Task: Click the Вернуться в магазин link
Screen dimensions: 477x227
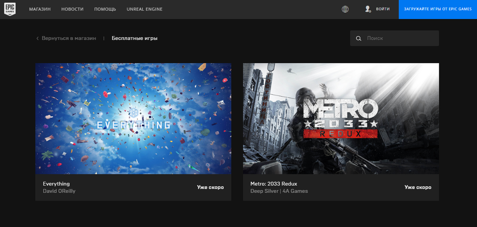Action: [x=69, y=39]
